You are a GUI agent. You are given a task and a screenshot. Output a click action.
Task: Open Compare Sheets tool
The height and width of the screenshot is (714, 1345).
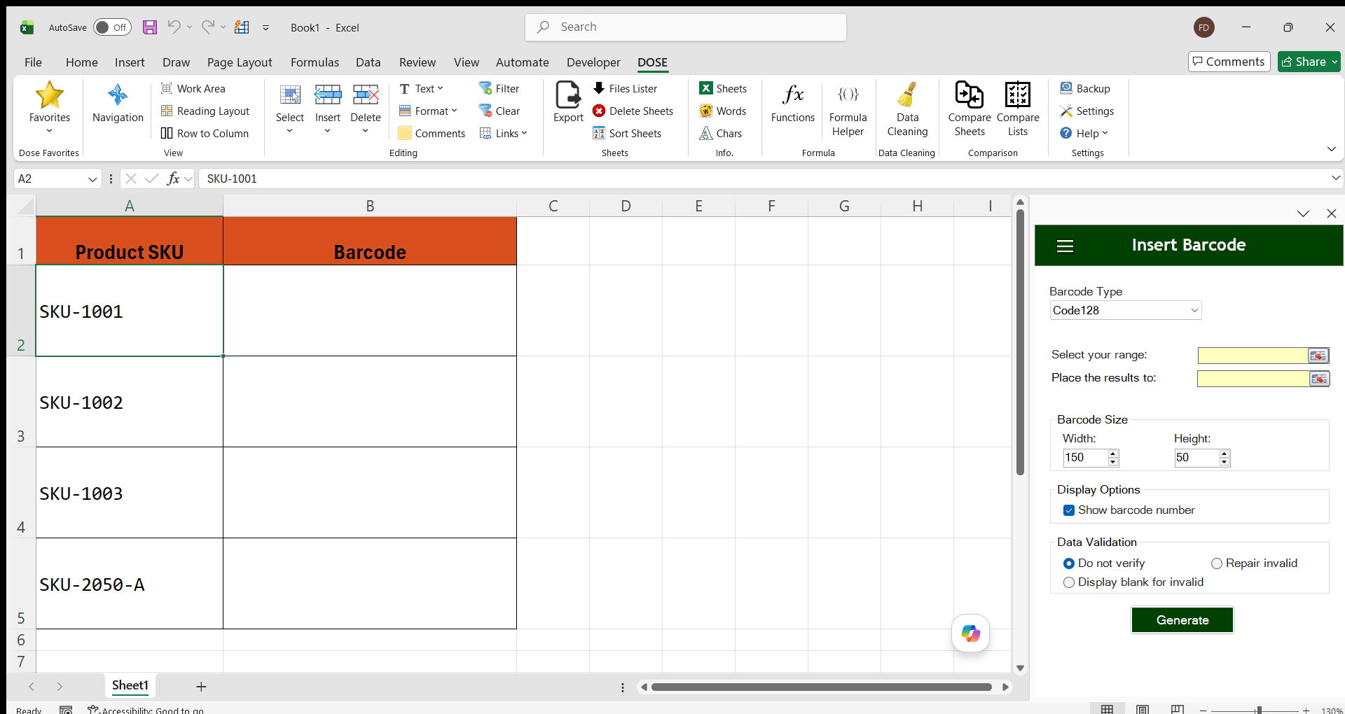point(970,109)
